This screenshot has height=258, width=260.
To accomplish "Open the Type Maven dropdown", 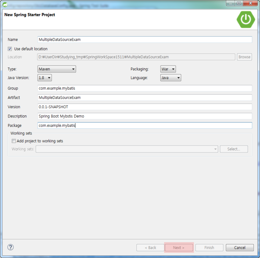I will [57, 69].
